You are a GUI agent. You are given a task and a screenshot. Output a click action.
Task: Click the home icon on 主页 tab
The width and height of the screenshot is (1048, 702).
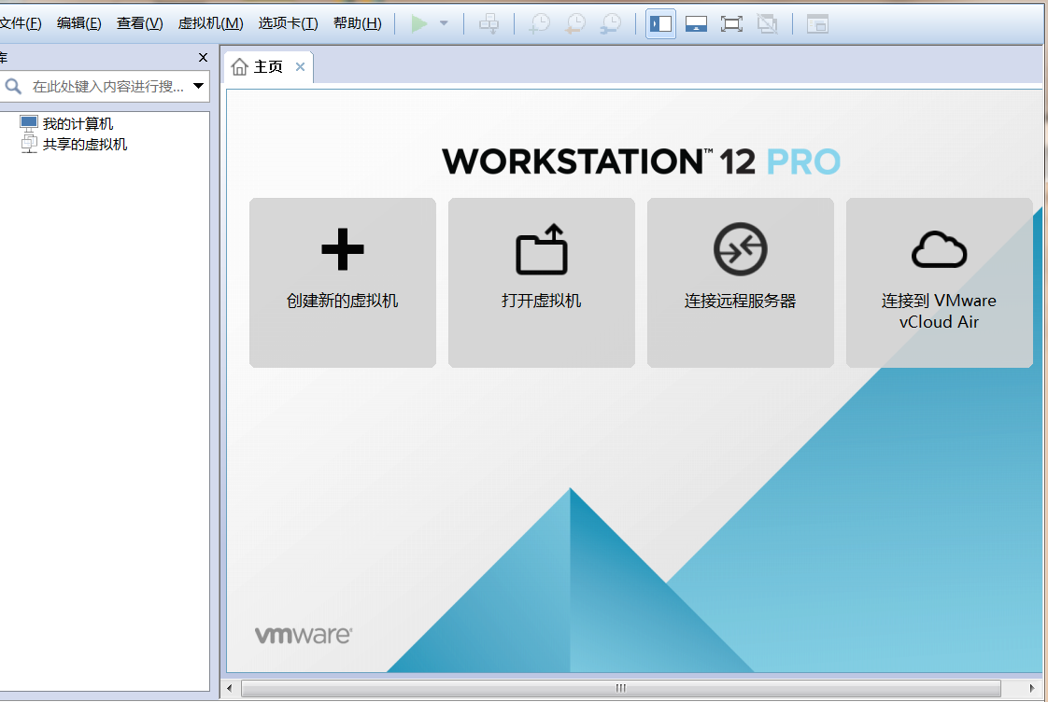tap(240, 67)
